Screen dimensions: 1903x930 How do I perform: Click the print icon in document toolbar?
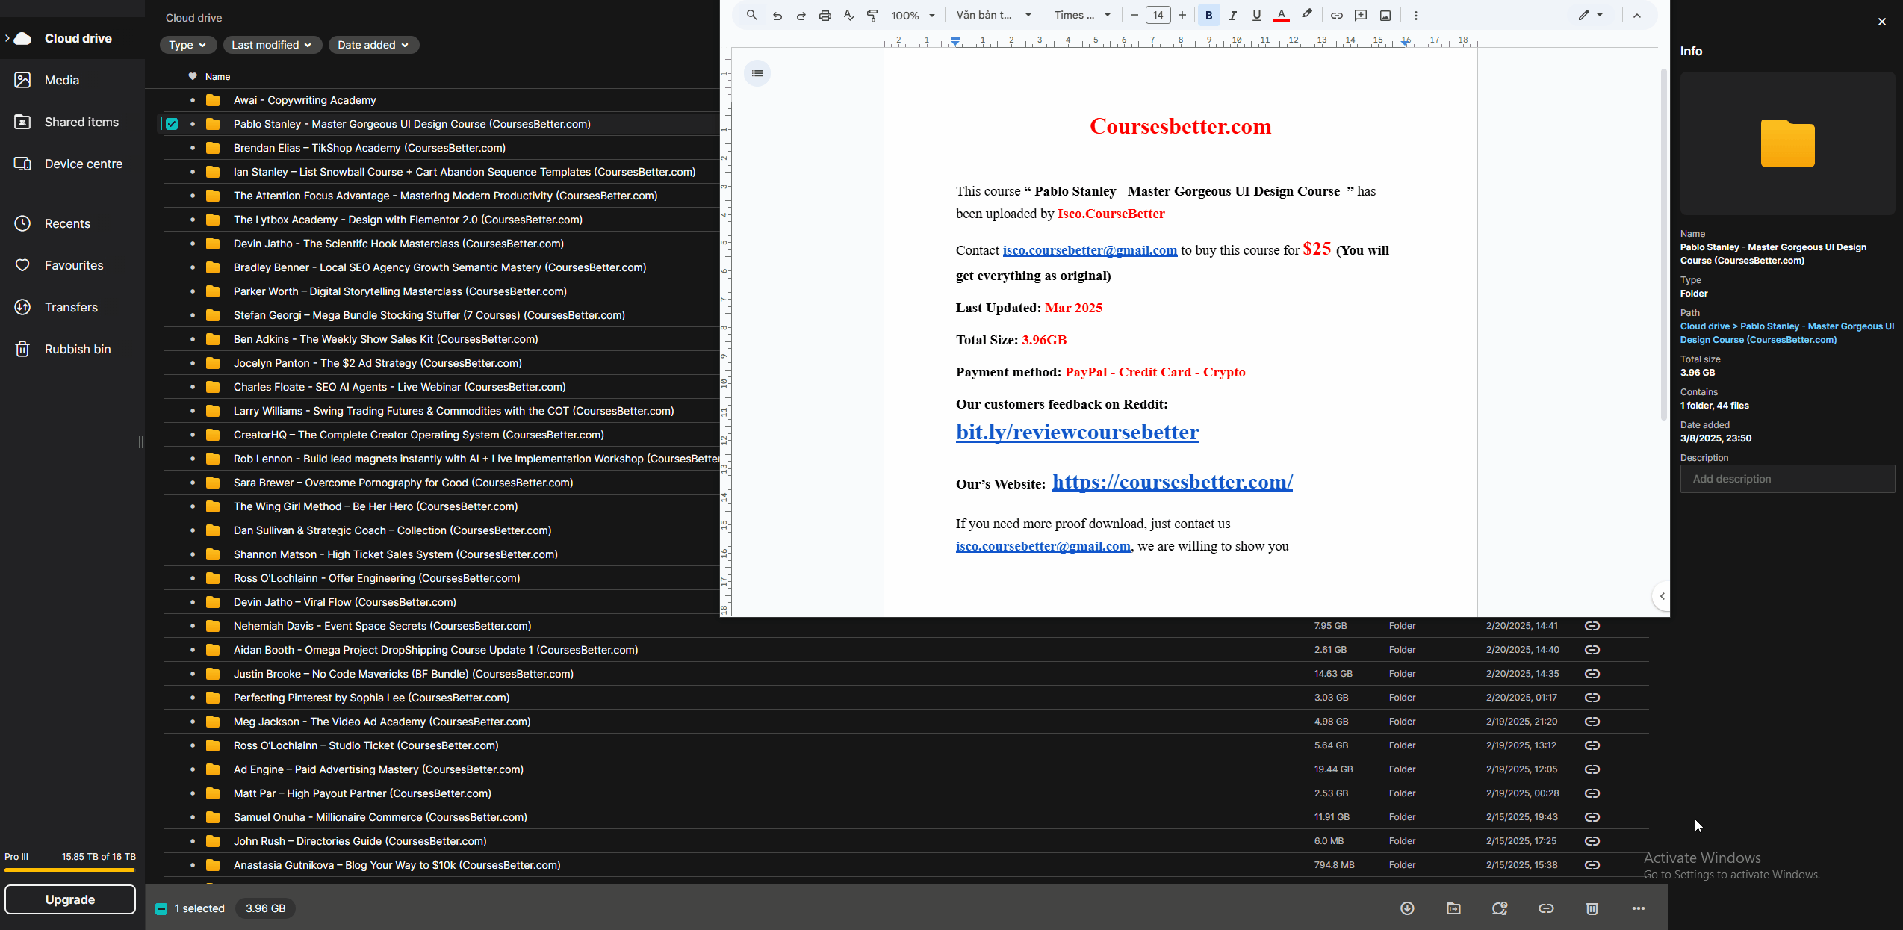click(825, 16)
